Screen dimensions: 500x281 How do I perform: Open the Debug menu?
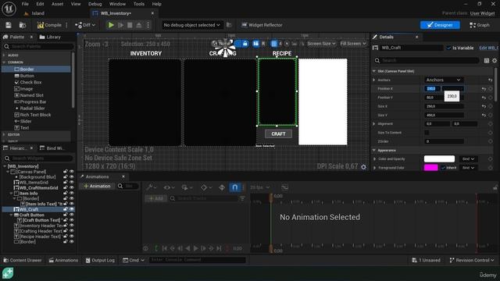[95, 4]
